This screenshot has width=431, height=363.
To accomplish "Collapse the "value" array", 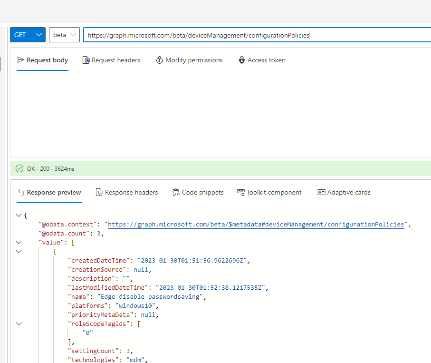I will [19, 243].
